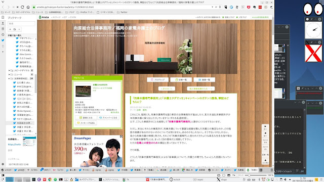Click アメンバーになる in profile box
This screenshot has height=182, width=324.
coord(108,118)
